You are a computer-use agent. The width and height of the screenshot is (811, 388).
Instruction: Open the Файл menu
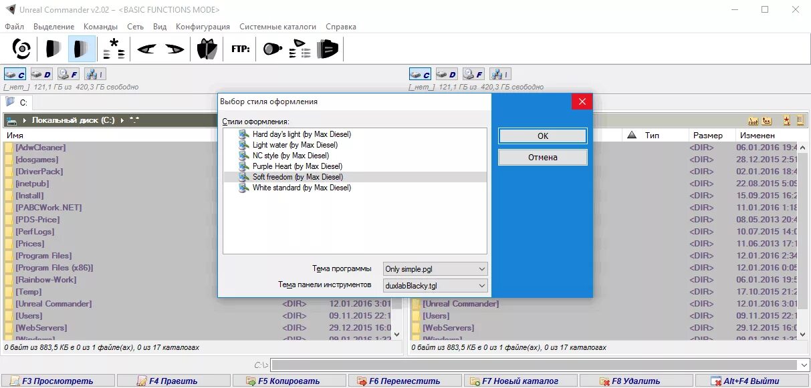tap(15, 27)
